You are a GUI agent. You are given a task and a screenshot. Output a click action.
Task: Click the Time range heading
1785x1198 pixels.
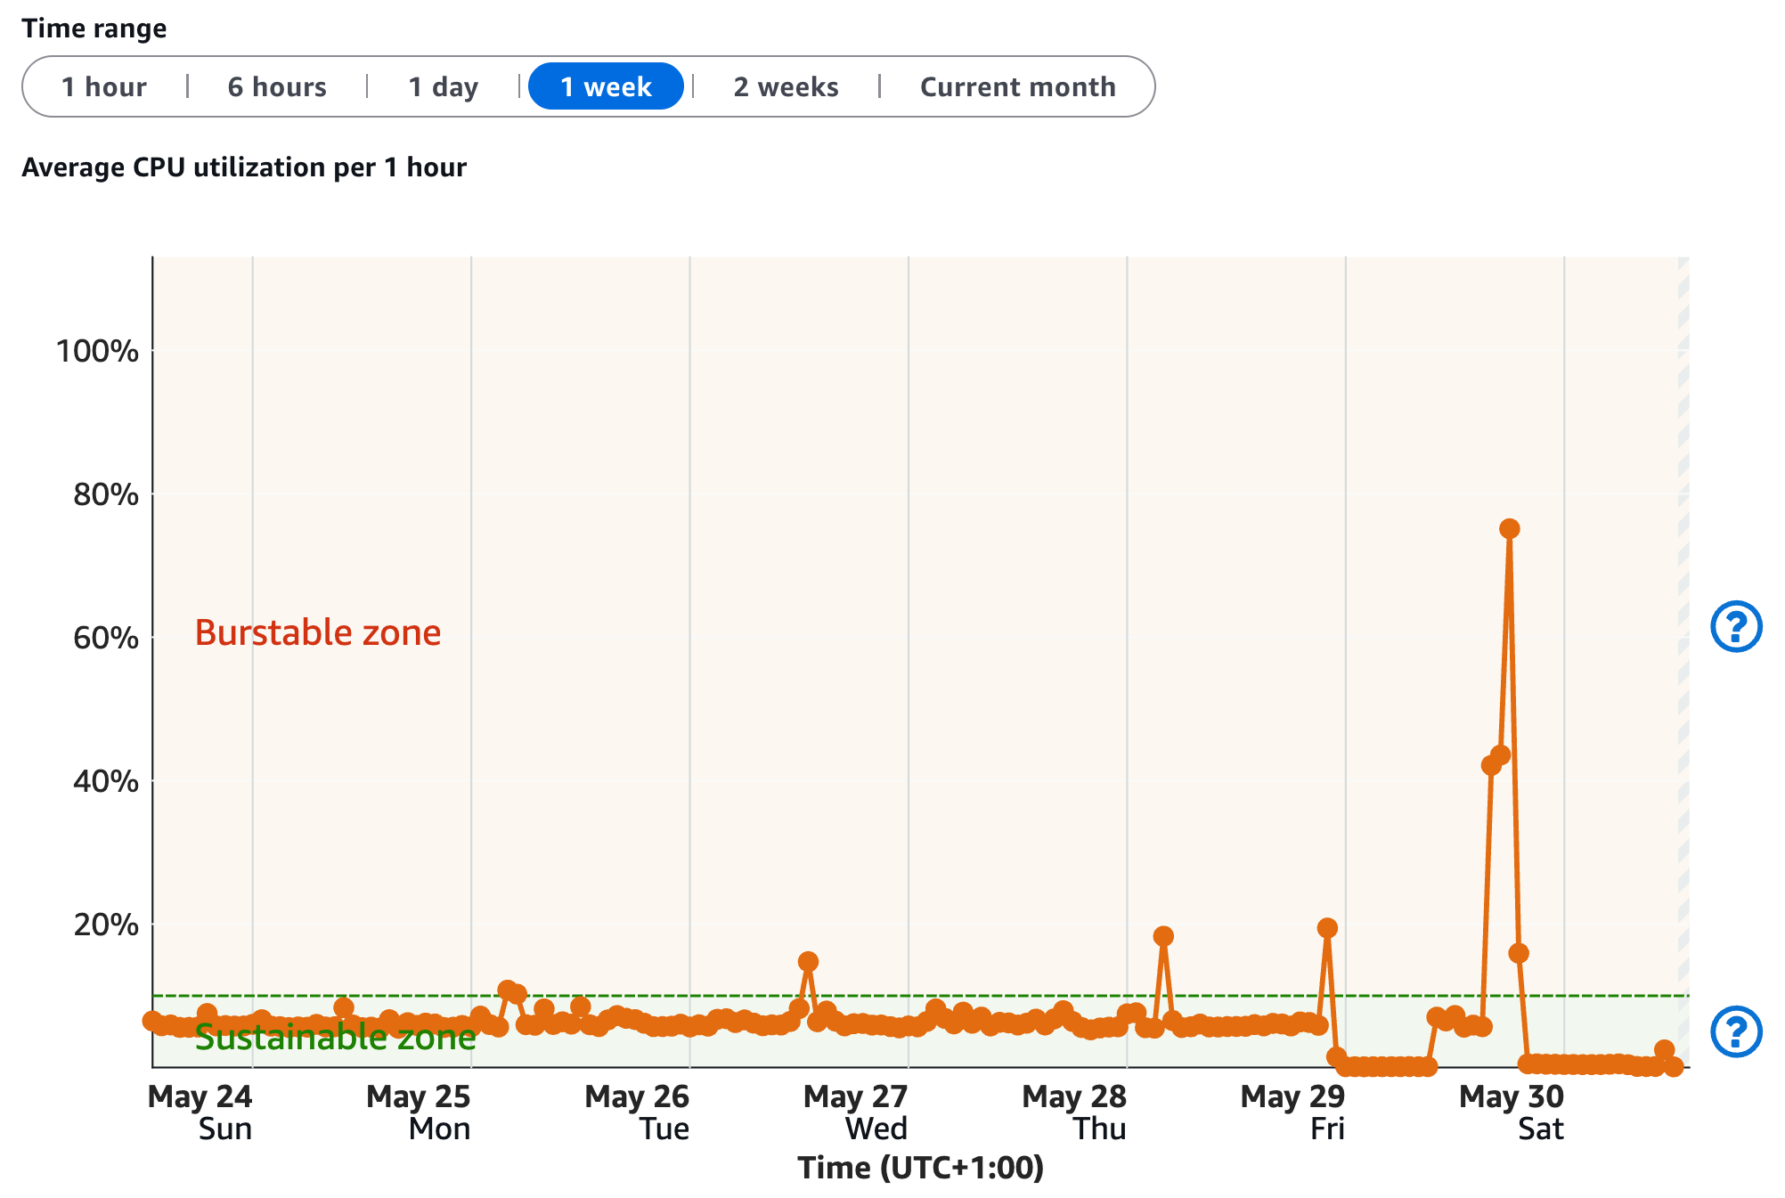94,29
